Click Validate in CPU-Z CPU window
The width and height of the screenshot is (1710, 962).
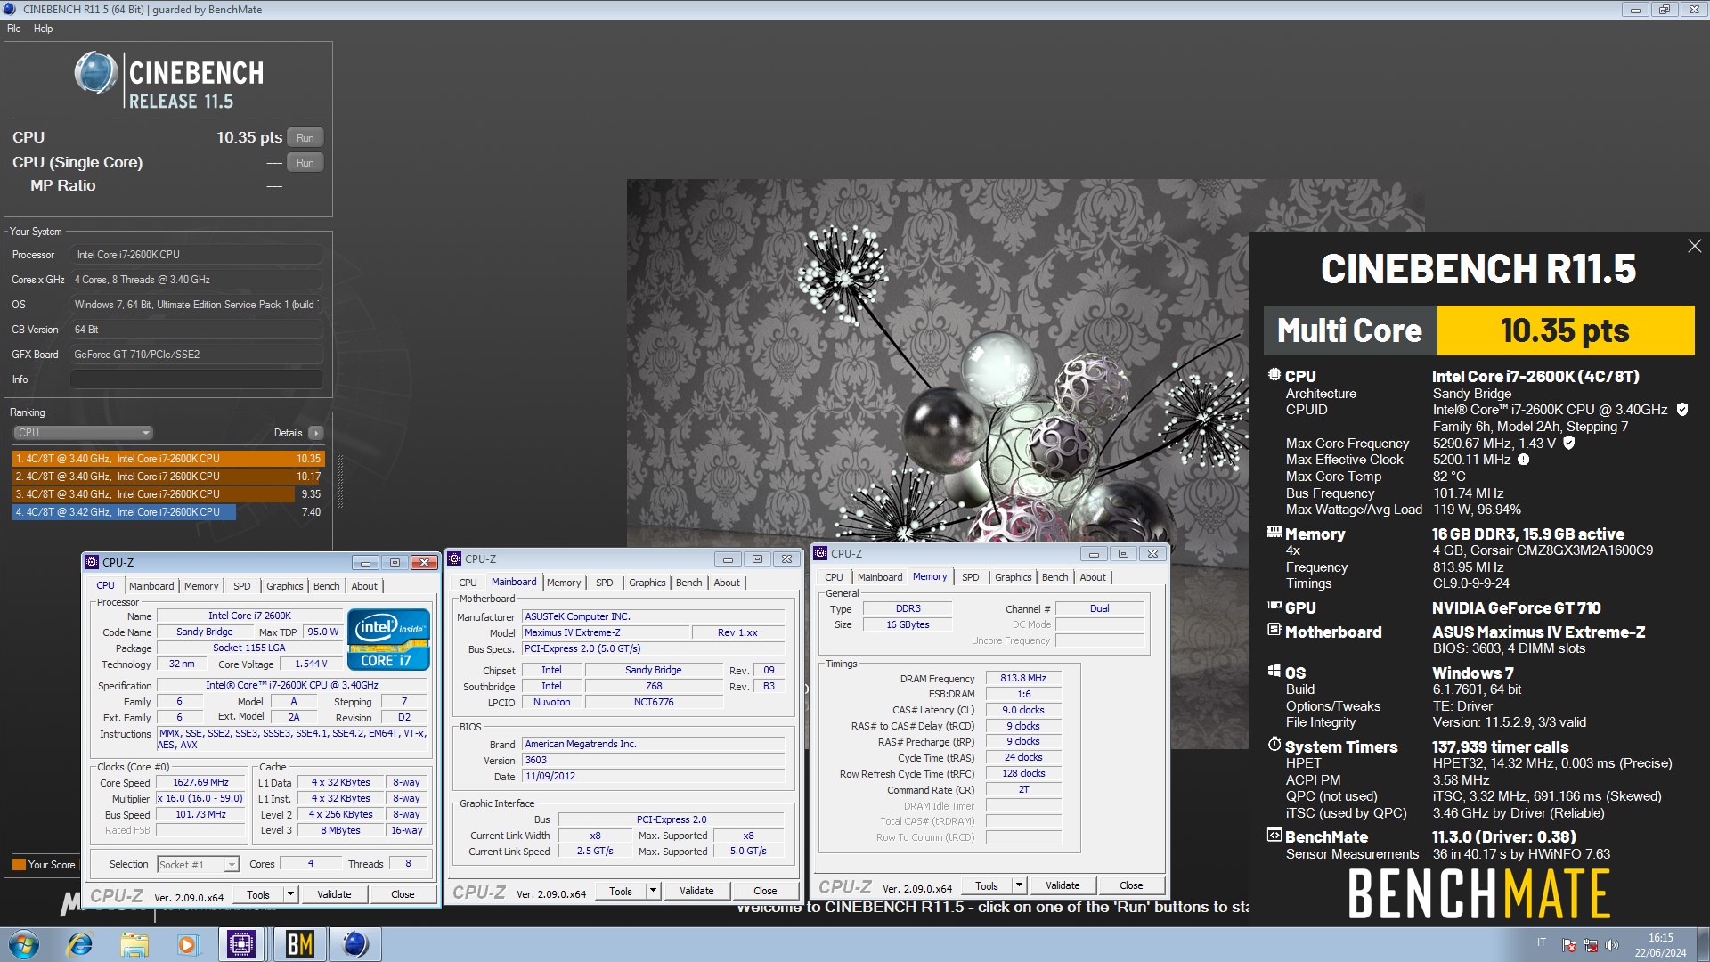(x=334, y=894)
